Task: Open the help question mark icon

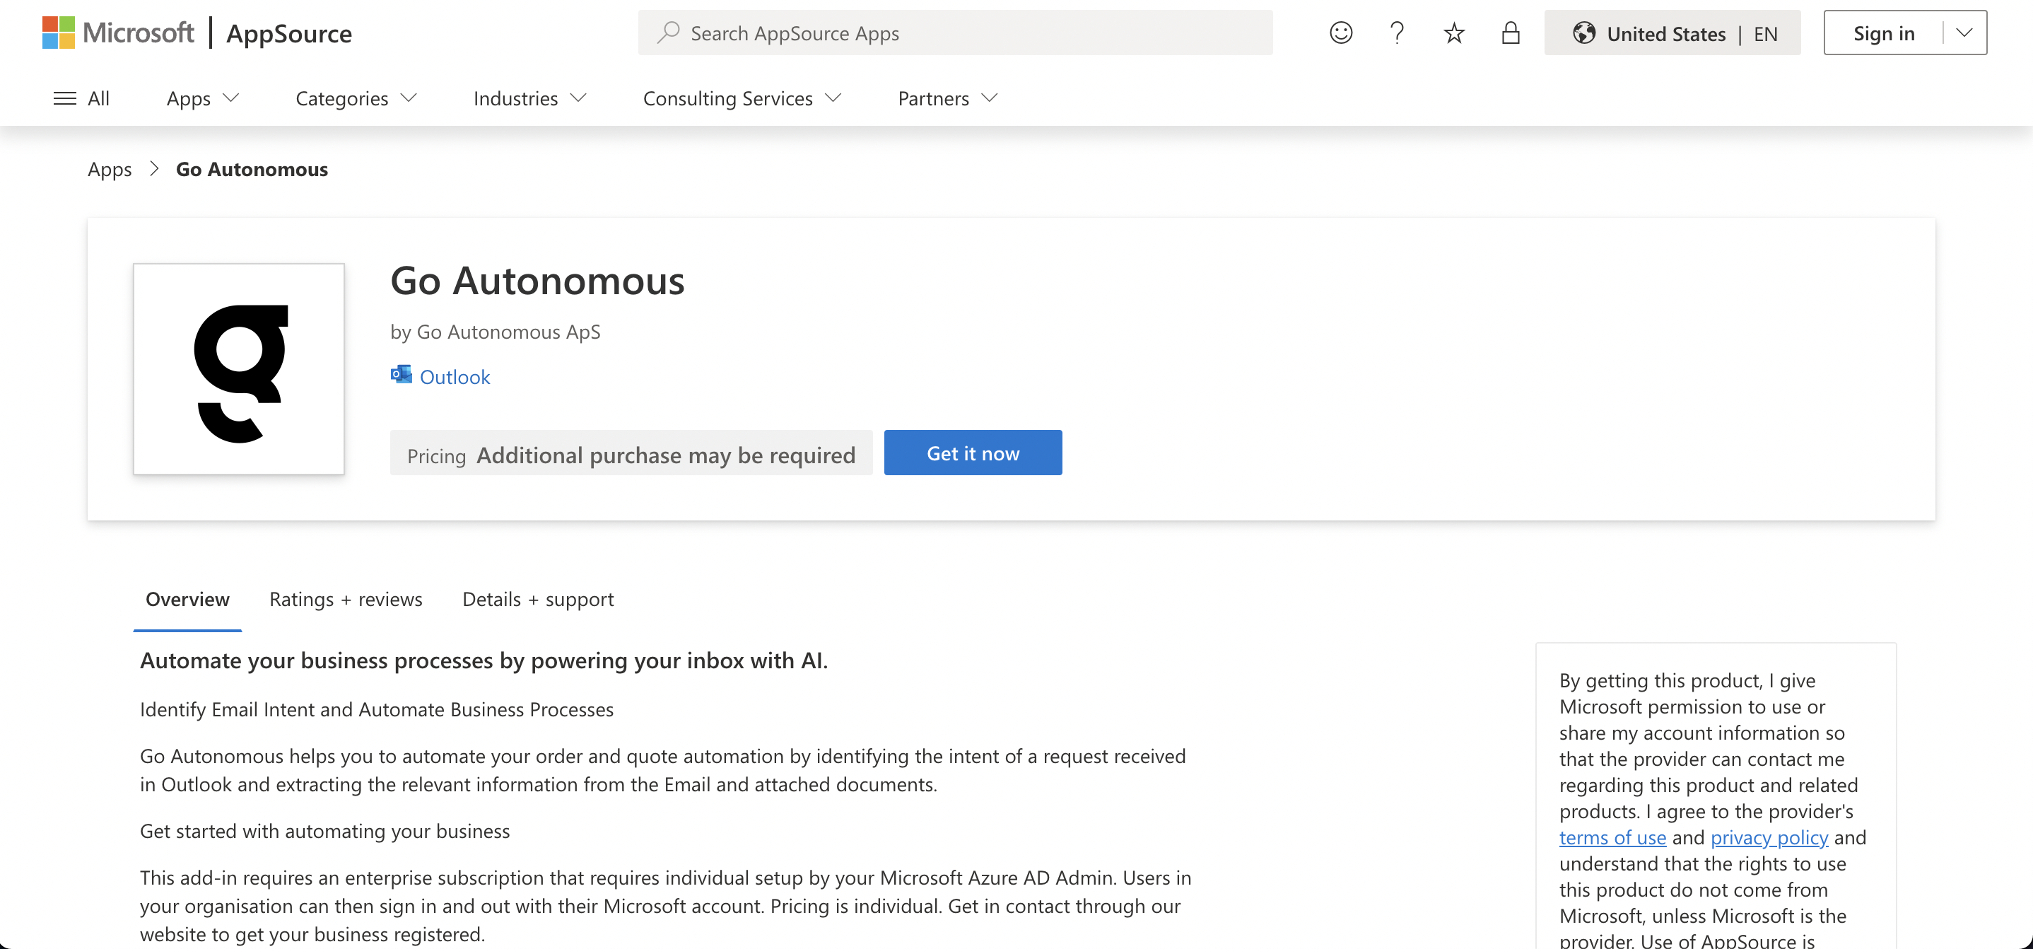Action: point(1397,33)
